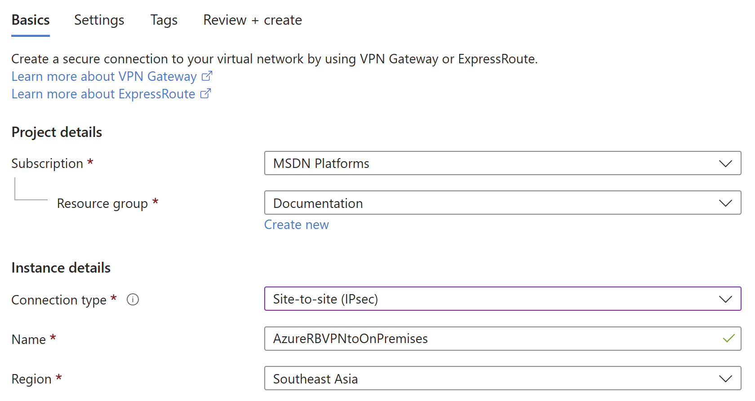
Task: Click Create new under Resource group
Action: [297, 225]
